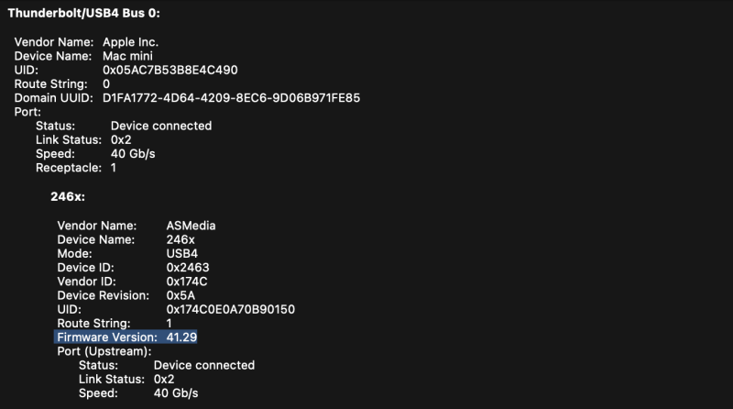Select the ASMedia vendor name value
Screen dimensions: 733x409
click(191, 226)
